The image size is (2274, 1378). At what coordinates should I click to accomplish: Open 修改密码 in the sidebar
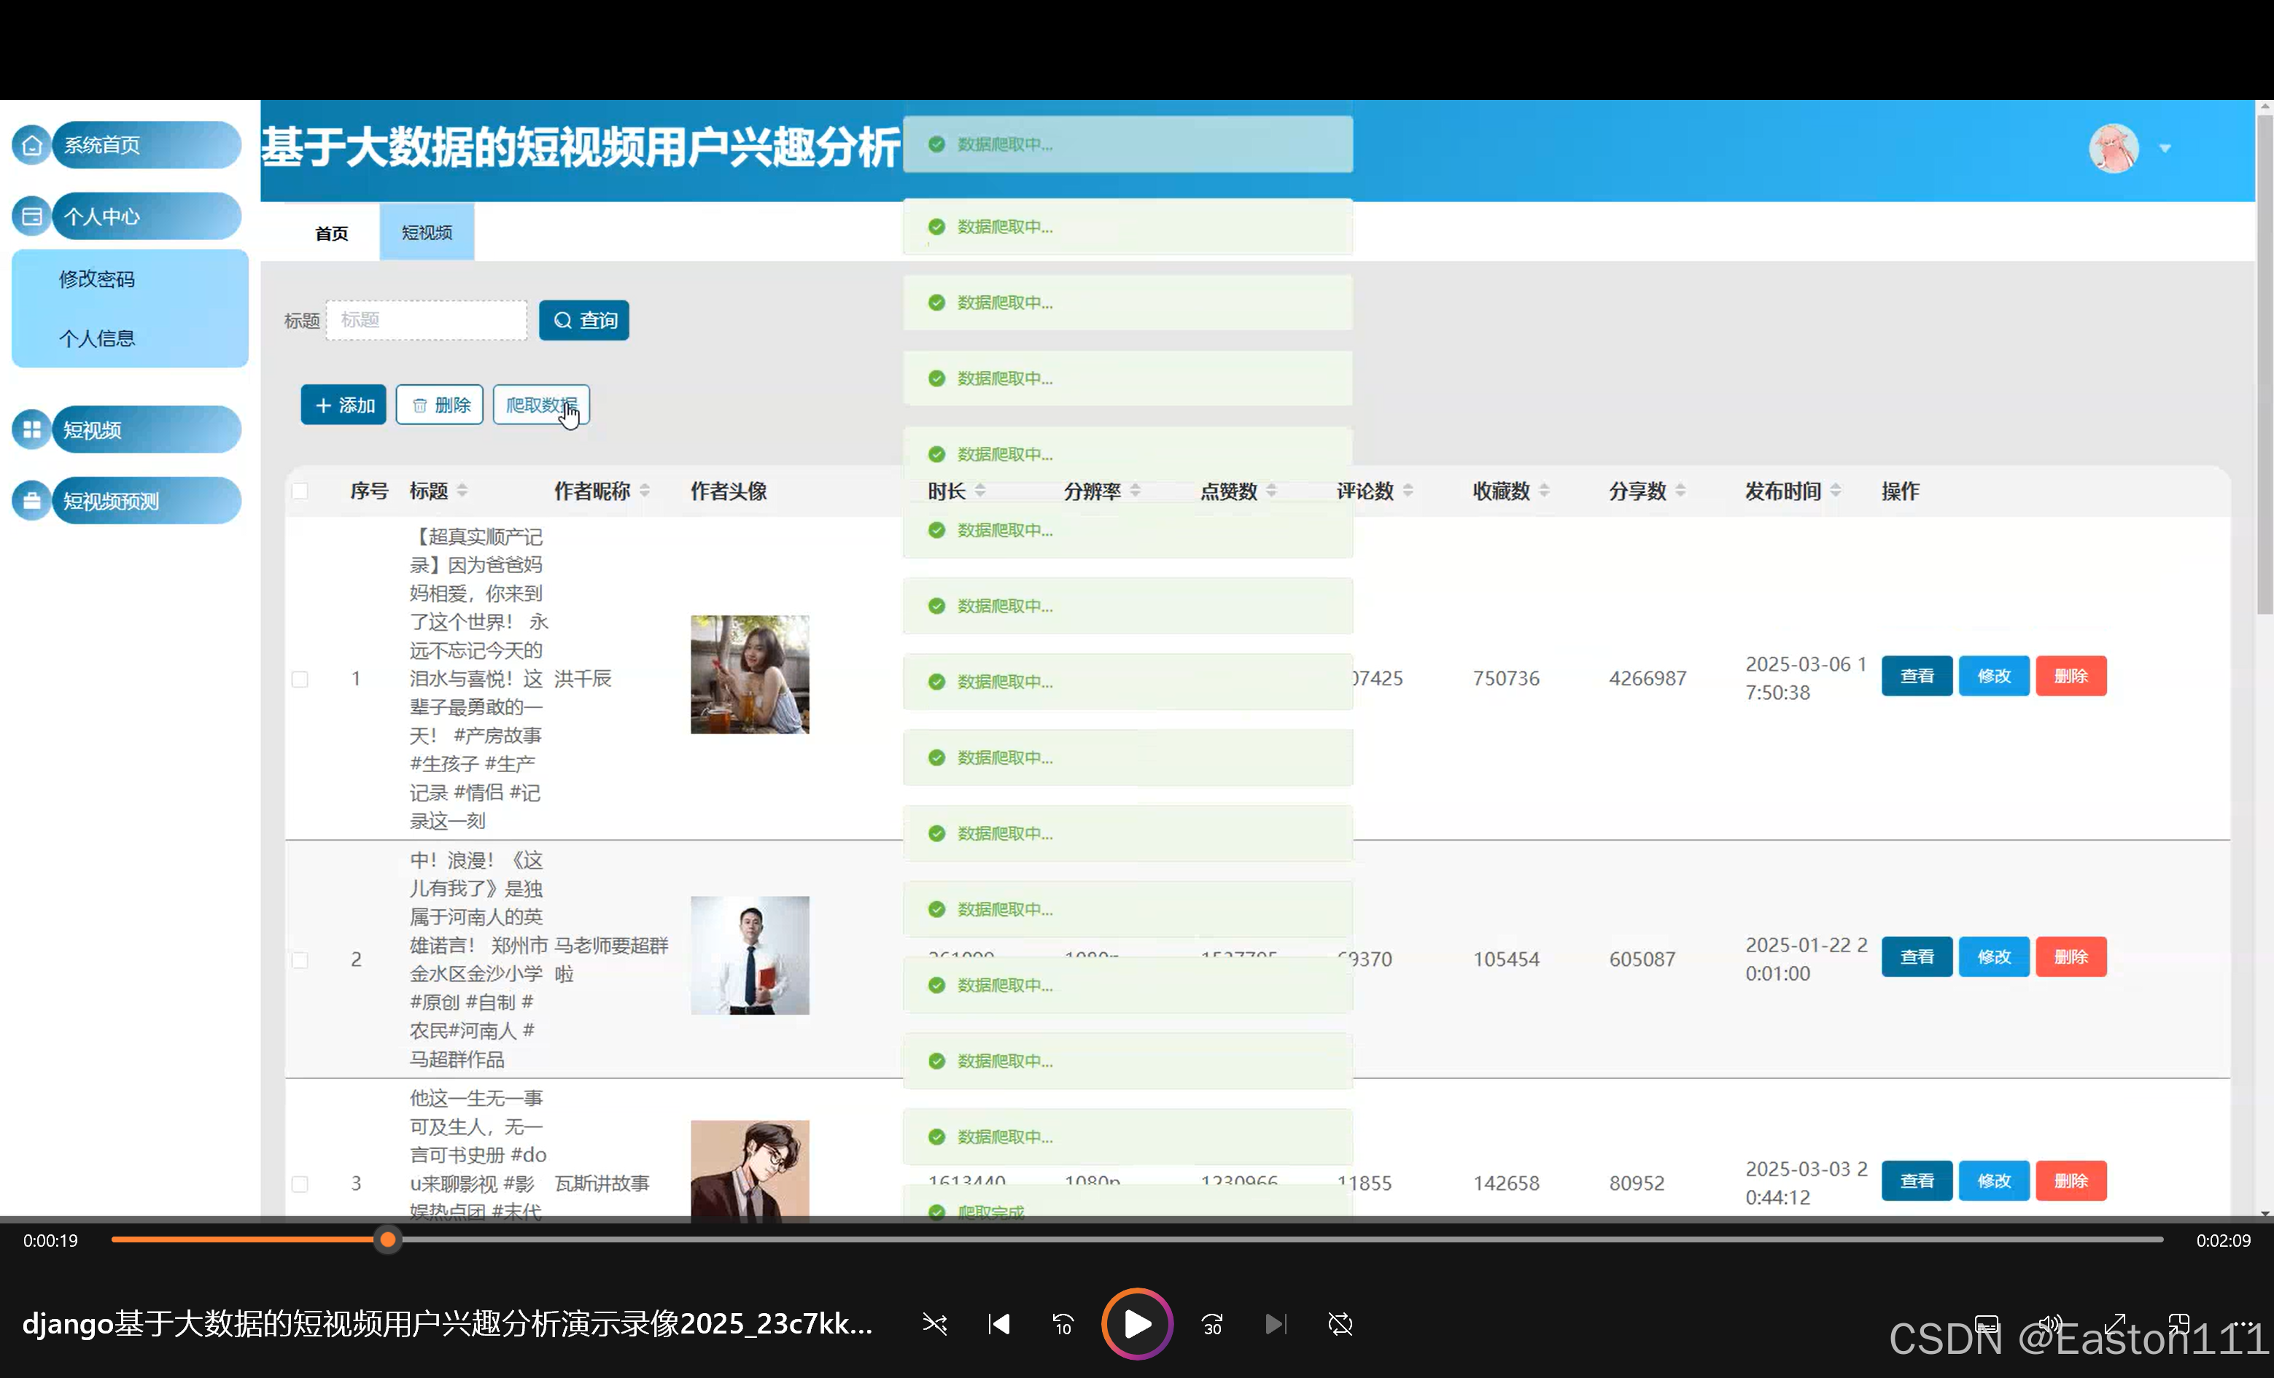[x=97, y=279]
